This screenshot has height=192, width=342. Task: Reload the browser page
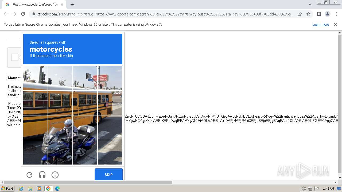point(23,14)
